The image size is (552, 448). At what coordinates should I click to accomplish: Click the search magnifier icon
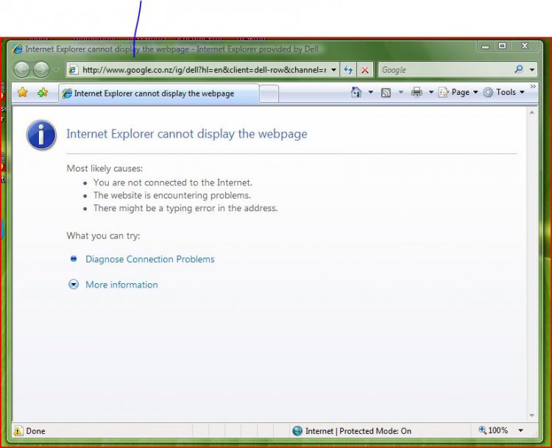(519, 69)
